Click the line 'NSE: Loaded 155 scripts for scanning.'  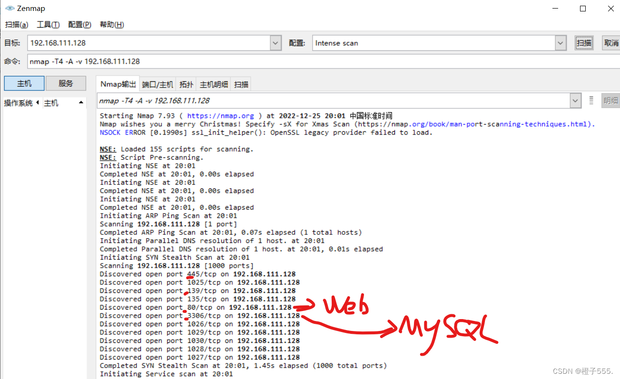click(x=177, y=149)
